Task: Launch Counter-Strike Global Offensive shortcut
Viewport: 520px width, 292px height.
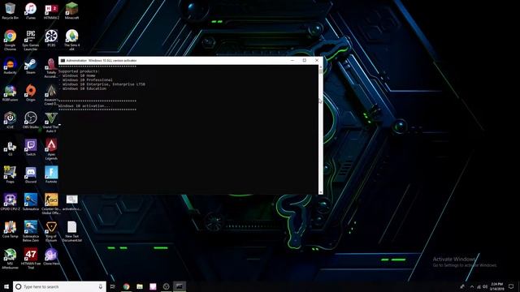Action: pyautogui.click(x=51, y=204)
